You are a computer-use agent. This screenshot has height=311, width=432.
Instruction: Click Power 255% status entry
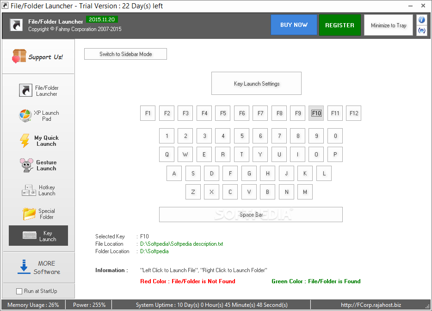pos(89,305)
